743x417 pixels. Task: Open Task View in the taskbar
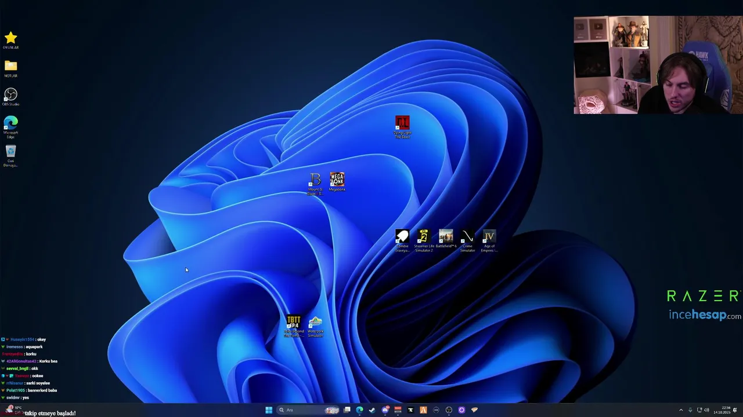point(347,410)
